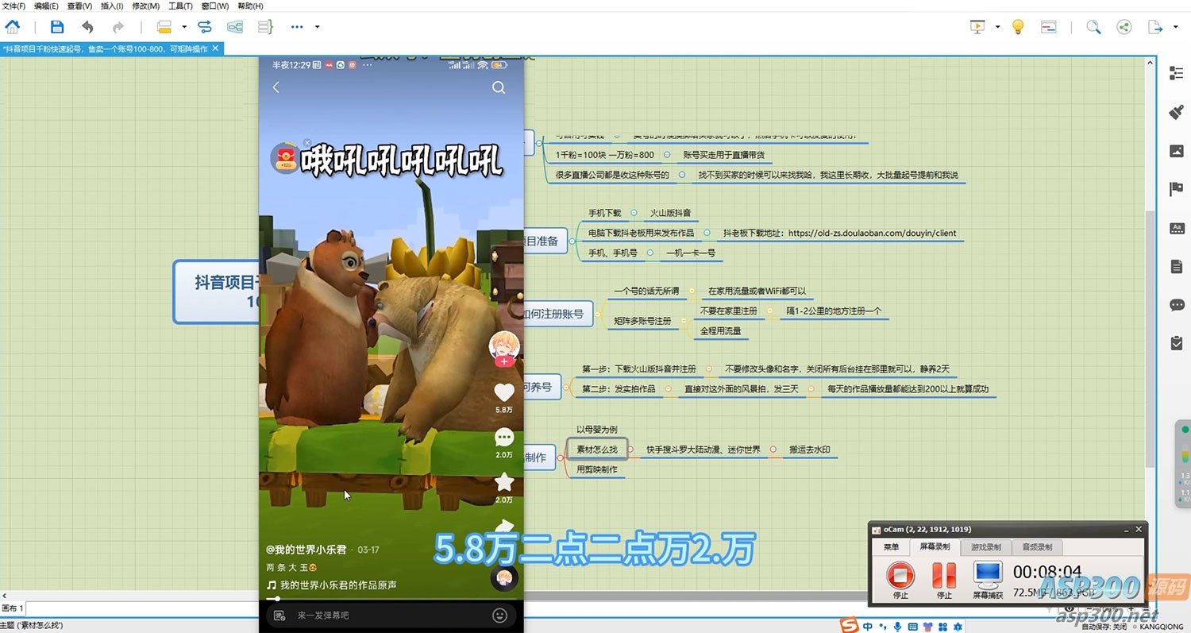Dismiss the red packet with its small x

307,143
